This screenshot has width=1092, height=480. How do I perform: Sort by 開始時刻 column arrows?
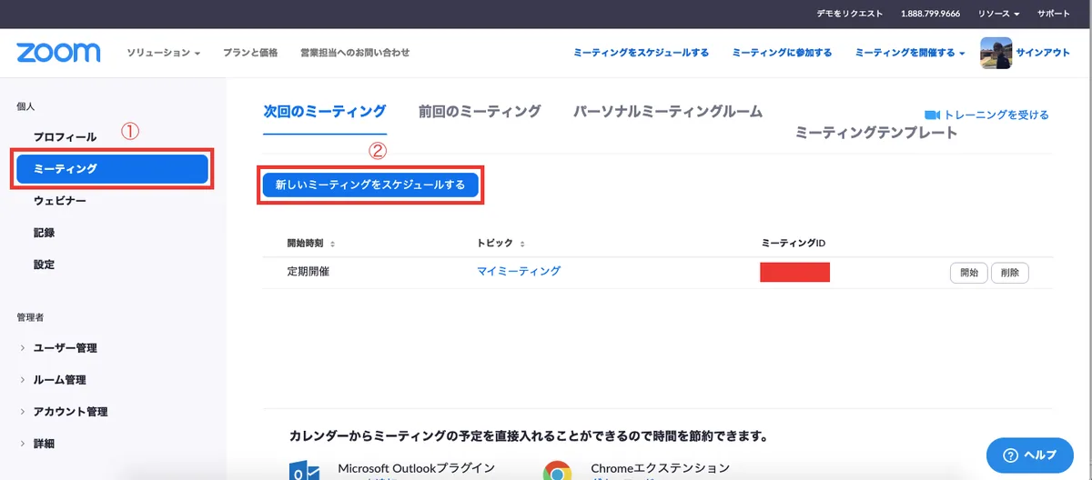[x=332, y=244]
